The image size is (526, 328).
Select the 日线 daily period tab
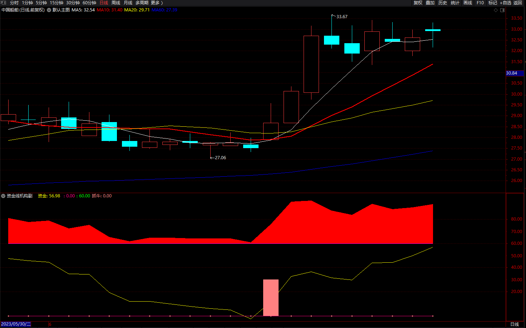(104, 3)
